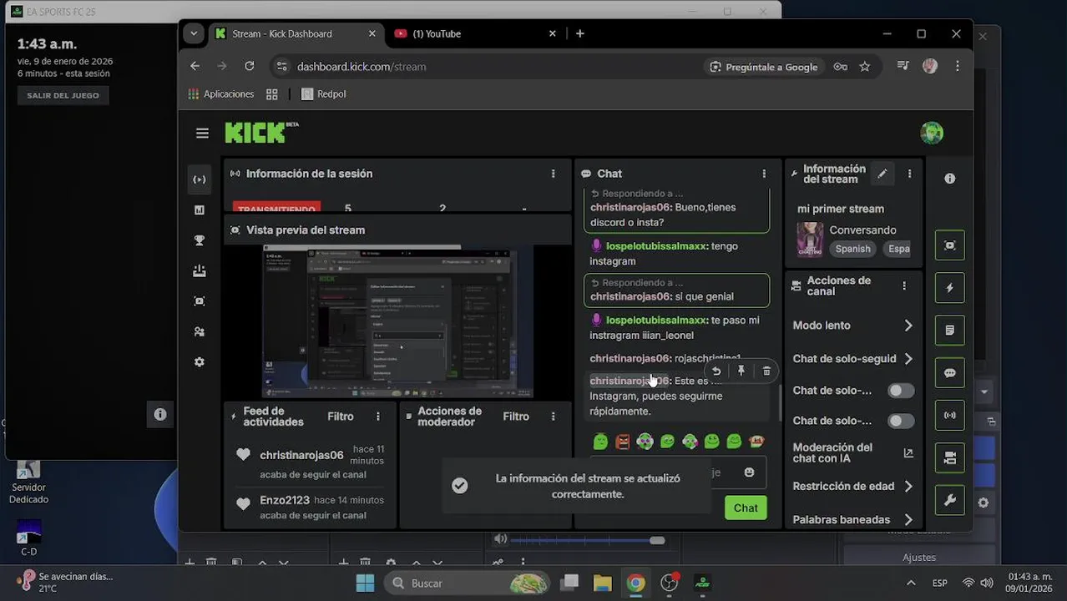Reply to the hovered chat message
Image resolution: width=1067 pixels, height=601 pixels.
[716, 371]
